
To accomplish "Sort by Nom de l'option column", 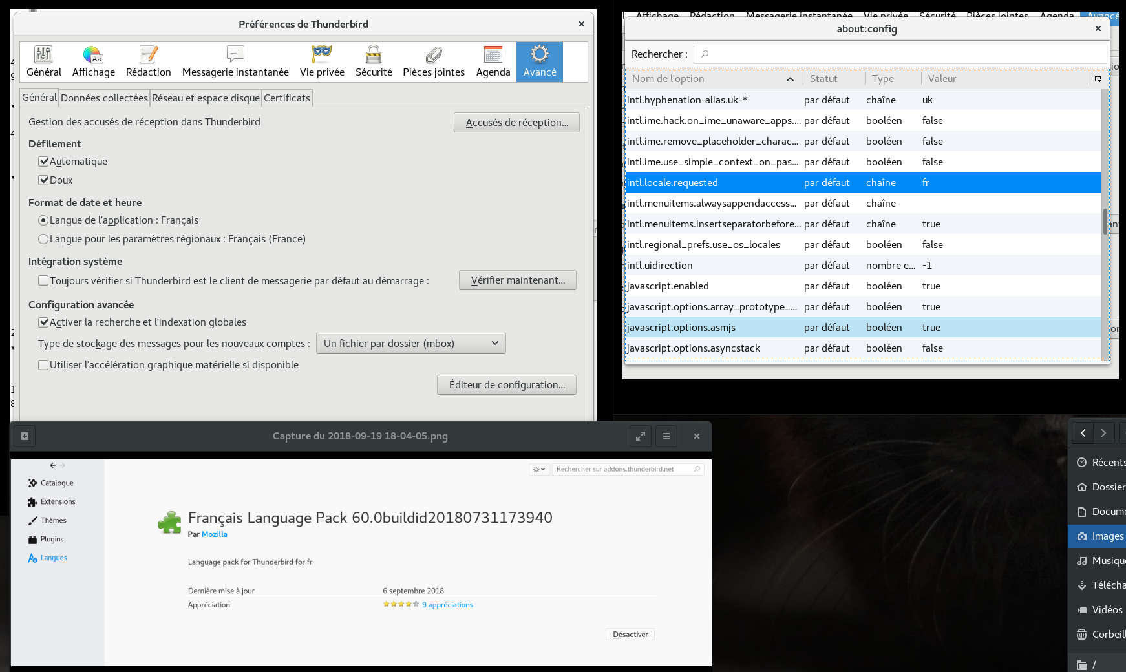I will click(712, 79).
